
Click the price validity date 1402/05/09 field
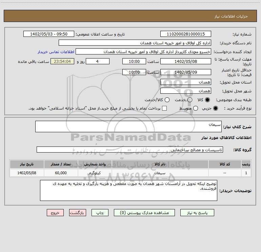pyautogui.click(x=186, y=72)
